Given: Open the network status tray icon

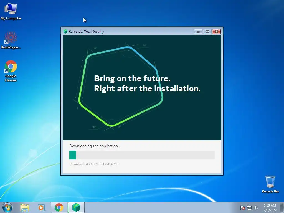Looking at the screenshot, I should tap(249, 208).
